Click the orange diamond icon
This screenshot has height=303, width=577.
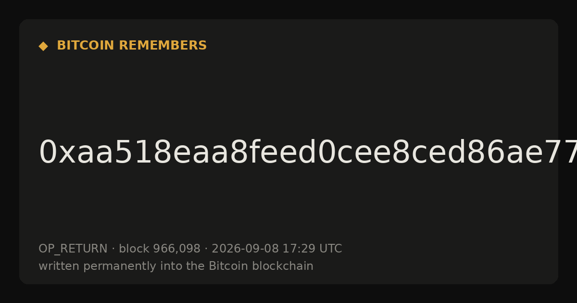click(43, 46)
